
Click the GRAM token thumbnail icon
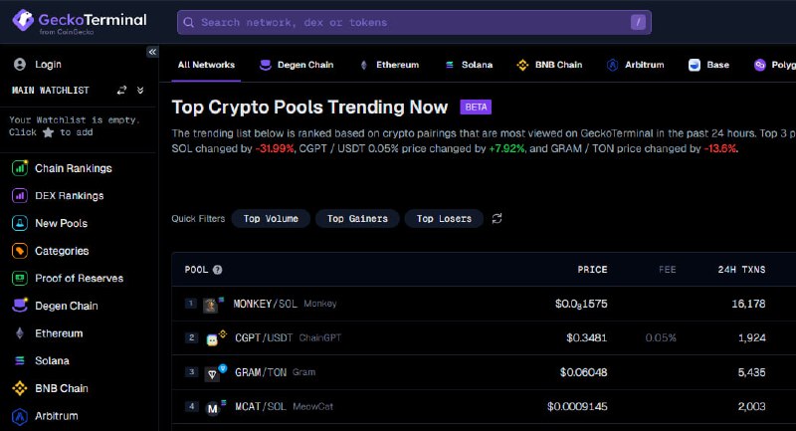(x=212, y=374)
